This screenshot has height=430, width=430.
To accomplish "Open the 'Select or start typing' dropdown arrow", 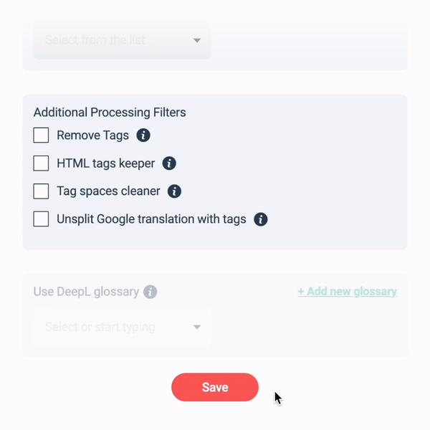I will click(x=197, y=327).
